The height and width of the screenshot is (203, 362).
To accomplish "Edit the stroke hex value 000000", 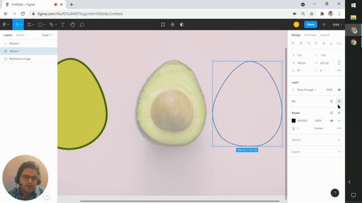I will click(302, 121).
